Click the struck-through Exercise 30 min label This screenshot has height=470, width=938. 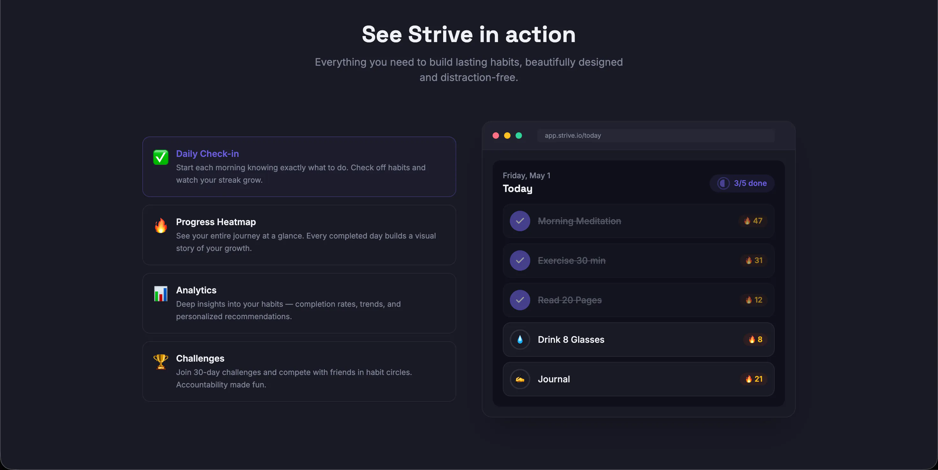tap(572, 261)
